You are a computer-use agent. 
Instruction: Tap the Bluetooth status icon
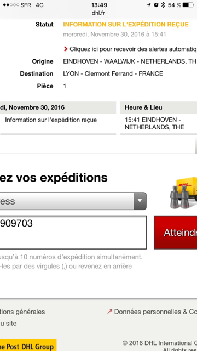pos(163,5)
